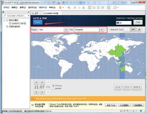Open the 文件(F) menu
Viewport: 147px width, 114px height.
[6, 7]
